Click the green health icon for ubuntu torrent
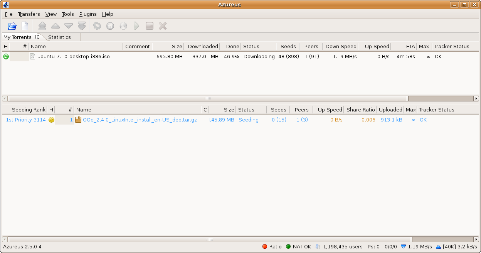Image resolution: width=481 pixels, height=253 pixels. 6,57
